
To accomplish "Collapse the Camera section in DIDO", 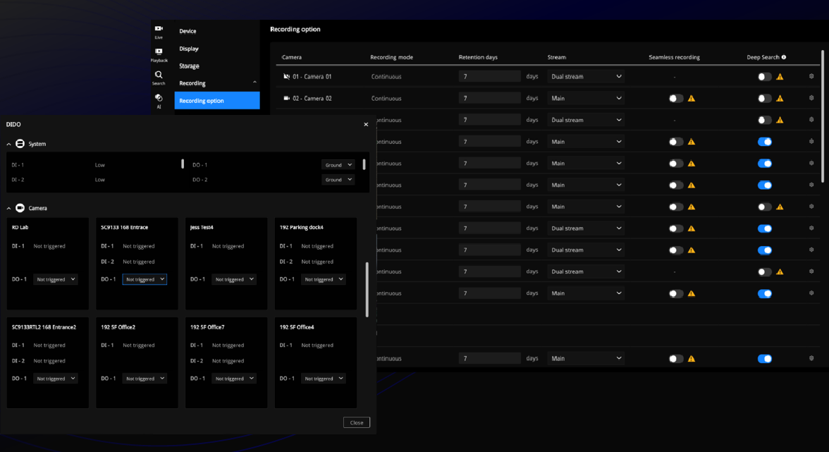I will tap(9, 208).
